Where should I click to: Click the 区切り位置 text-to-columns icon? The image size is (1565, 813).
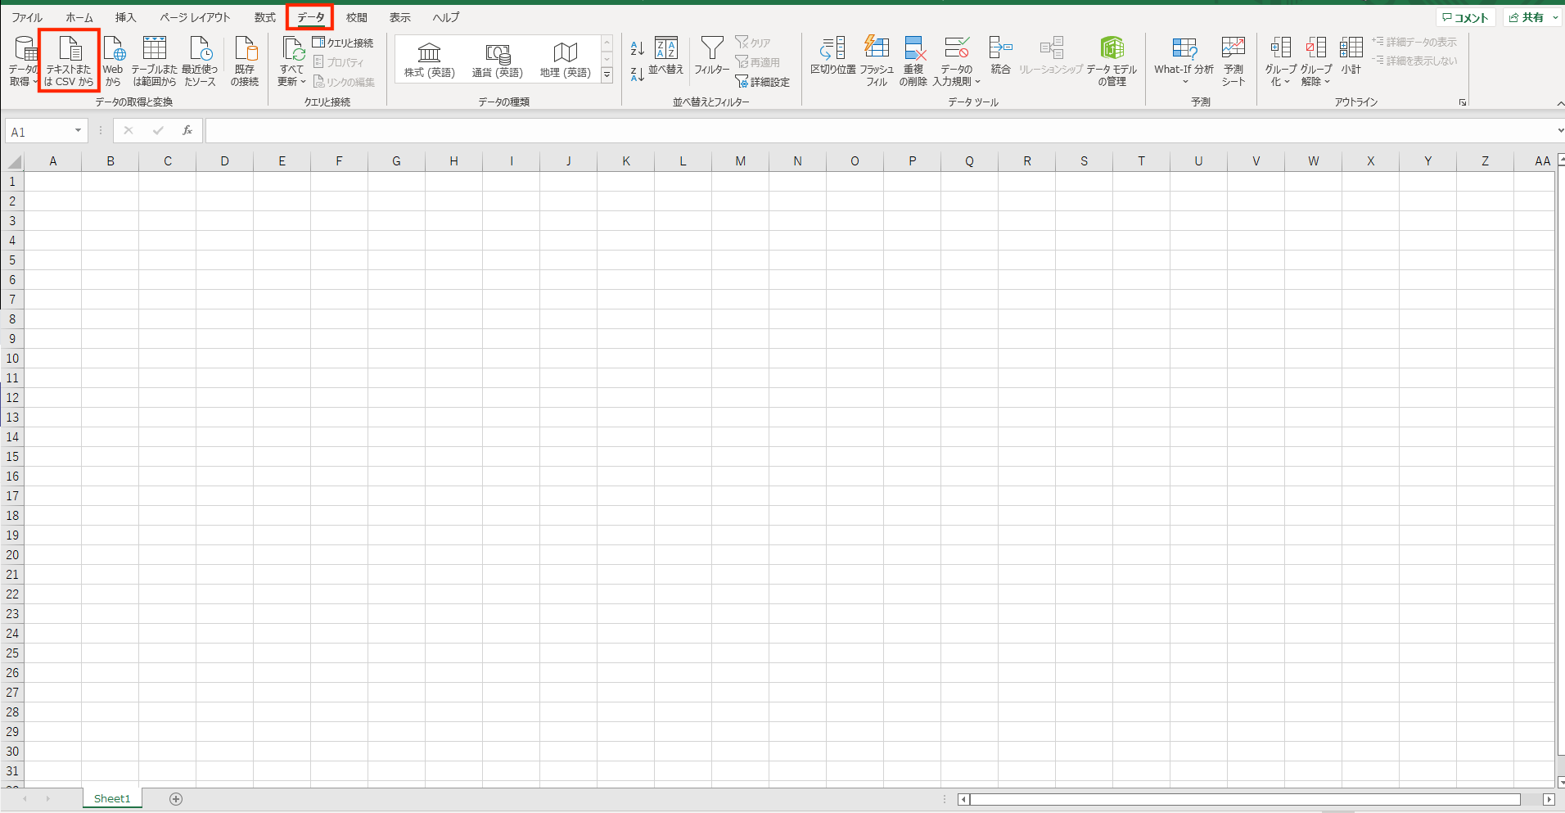(833, 56)
